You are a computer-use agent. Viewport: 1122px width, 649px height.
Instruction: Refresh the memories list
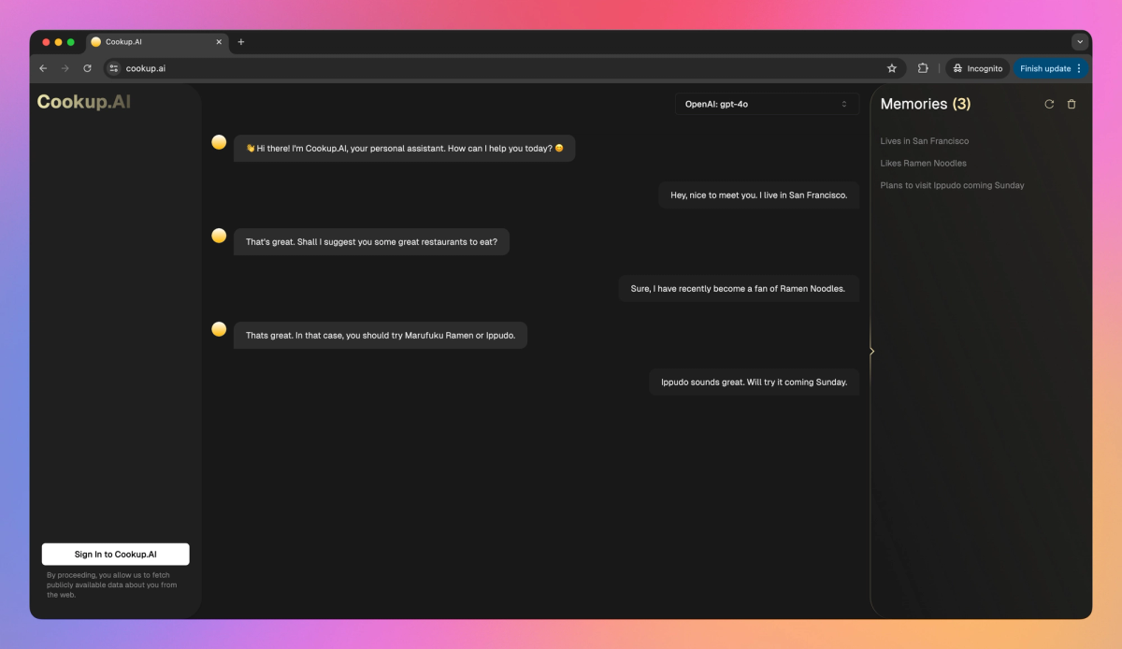(x=1049, y=104)
